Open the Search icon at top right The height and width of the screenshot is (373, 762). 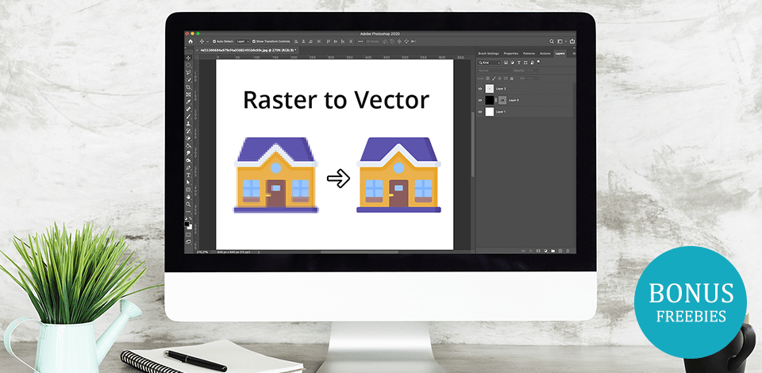(552, 41)
